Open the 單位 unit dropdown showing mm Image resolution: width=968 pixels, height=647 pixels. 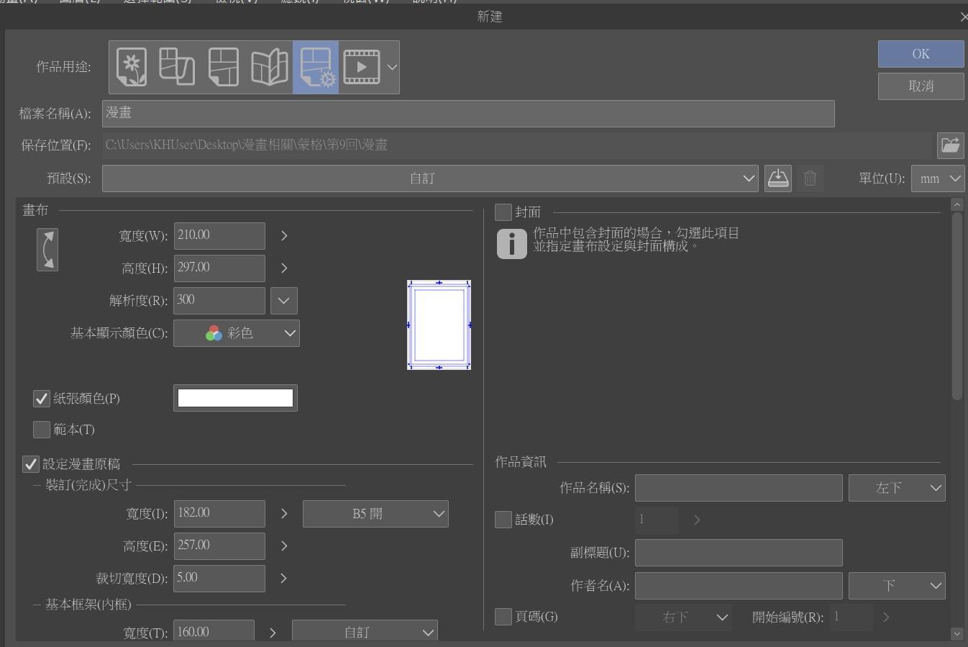938,178
